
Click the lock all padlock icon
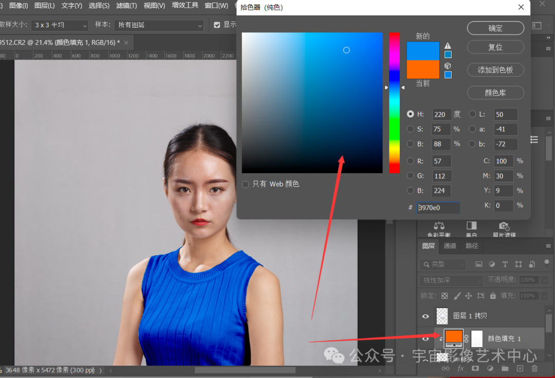pos(493,296)
